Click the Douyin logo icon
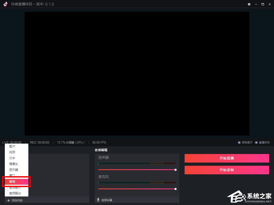The width and height of the screenshot is (274, 205). coord(5,4)
